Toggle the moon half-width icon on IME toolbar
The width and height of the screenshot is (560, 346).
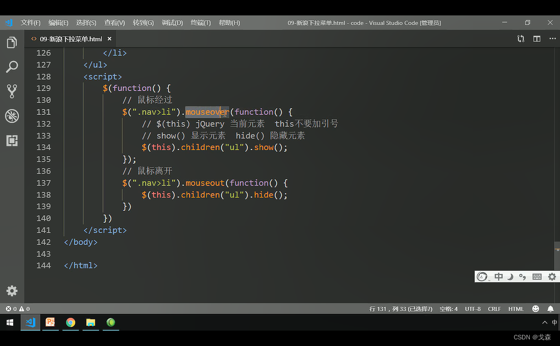[510, 277]
